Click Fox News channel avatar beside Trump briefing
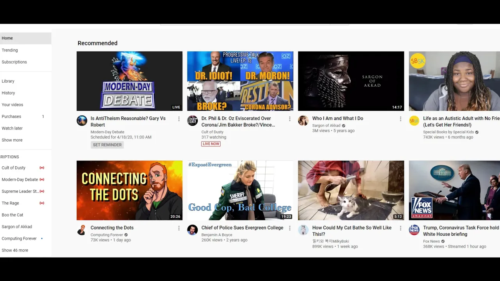 pyautogui.click(x=414, y=230)
